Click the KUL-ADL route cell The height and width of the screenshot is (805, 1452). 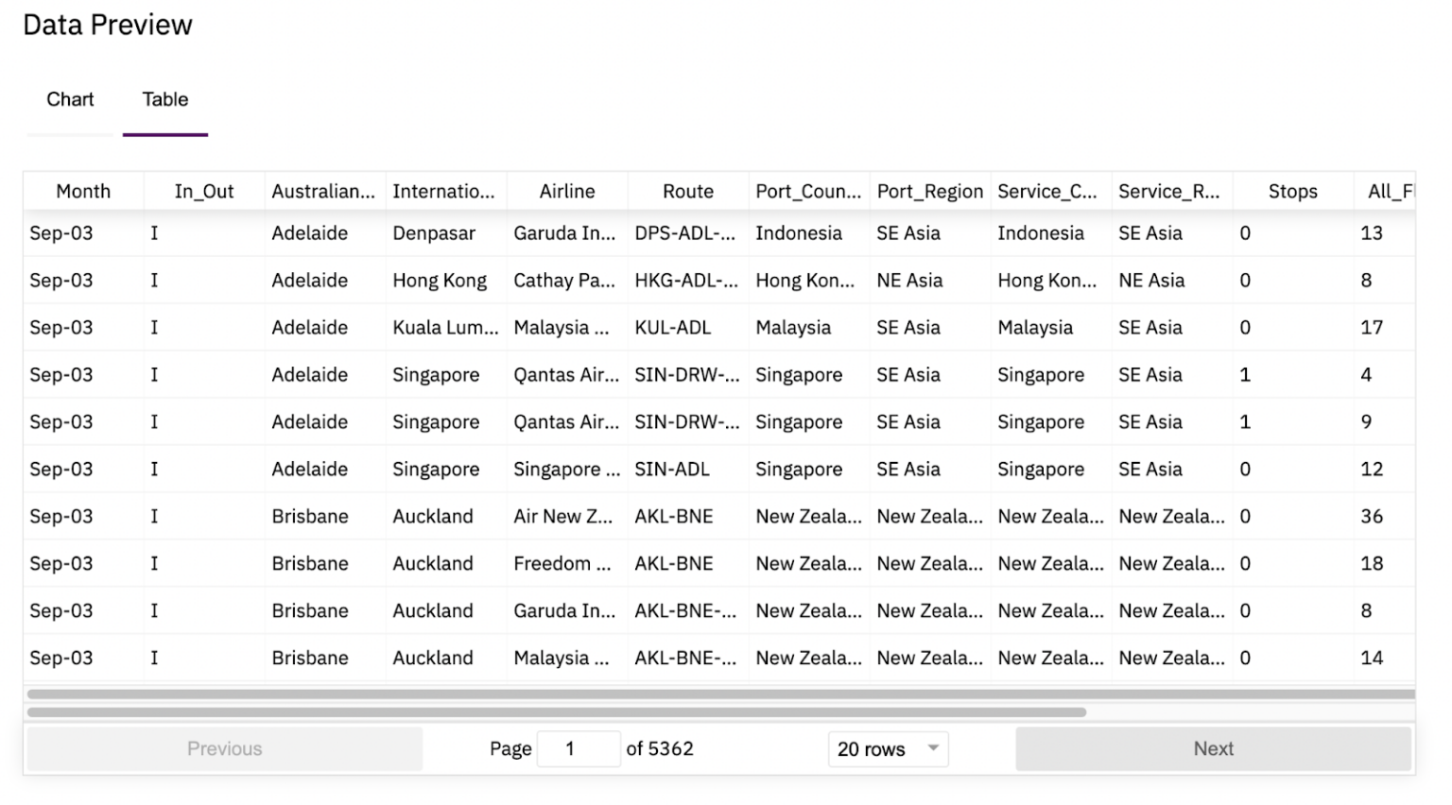coord(672,328)
